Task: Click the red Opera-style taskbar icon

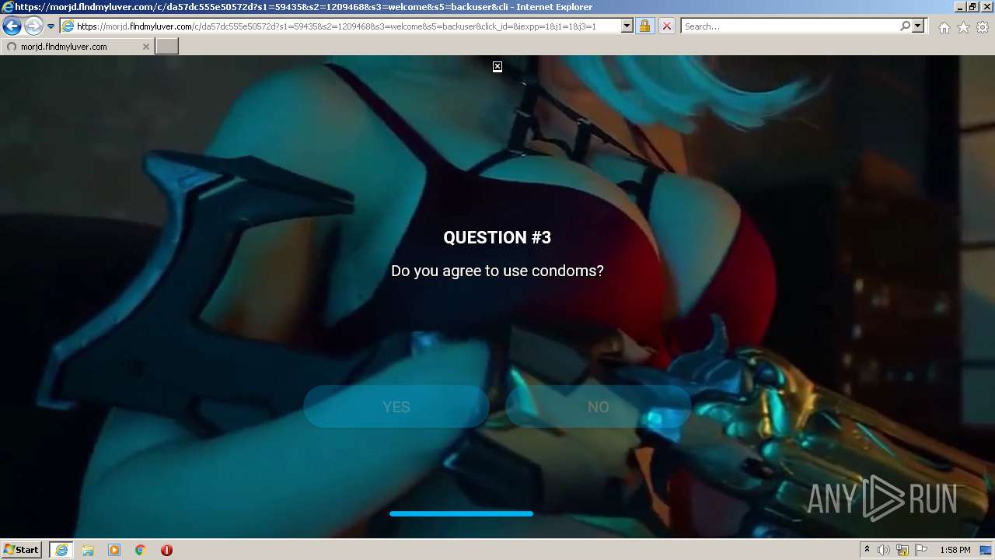Action: tap(166, 550)
